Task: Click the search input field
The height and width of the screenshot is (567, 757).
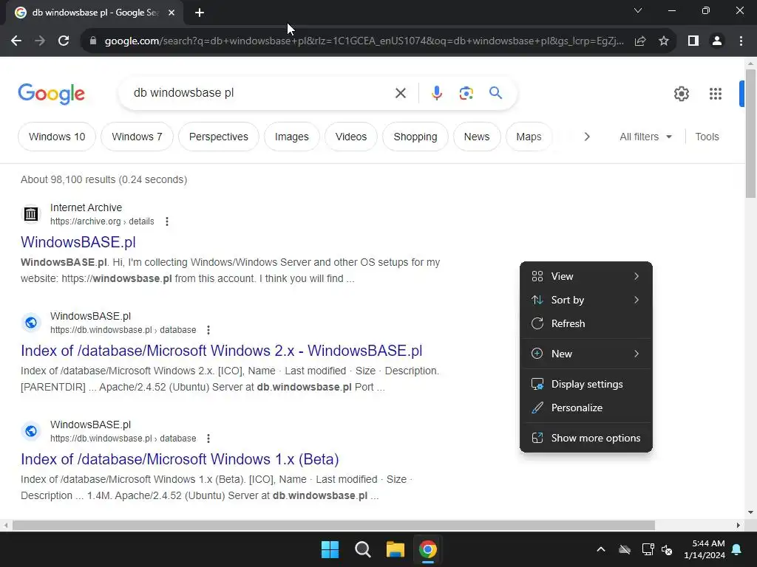Action: pos(261,93)
